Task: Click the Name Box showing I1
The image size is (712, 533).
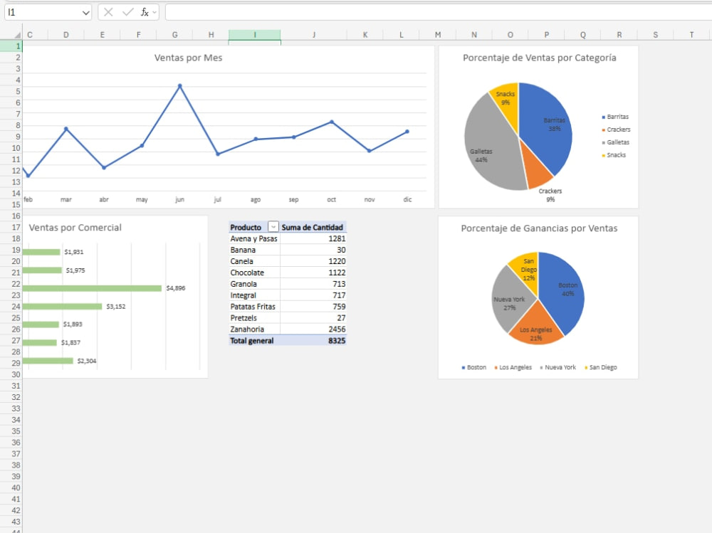Action: pyautogui.click(x=43, y=12)
